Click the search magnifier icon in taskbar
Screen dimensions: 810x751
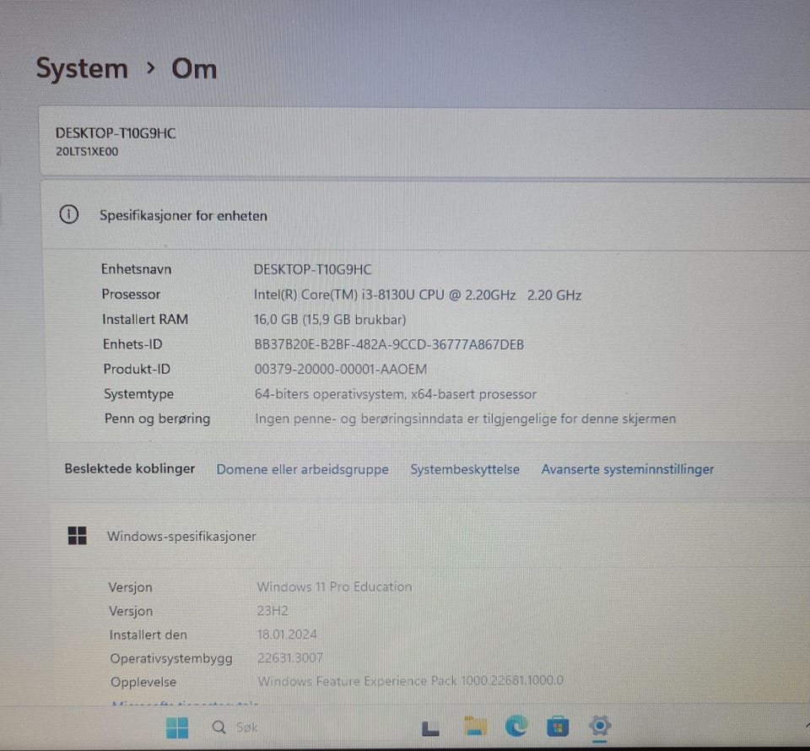(219, 727)
